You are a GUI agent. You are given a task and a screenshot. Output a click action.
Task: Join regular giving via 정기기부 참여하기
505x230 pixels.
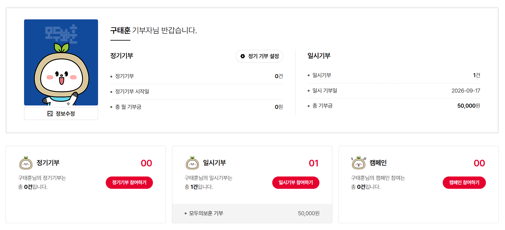(129, 183)
